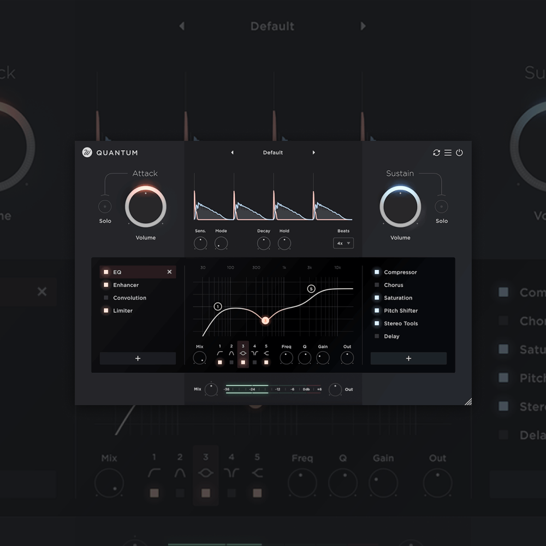Open the hamburger menu icon
The height and width of the screenshot is (546, 546).
(x=448, y=153)
